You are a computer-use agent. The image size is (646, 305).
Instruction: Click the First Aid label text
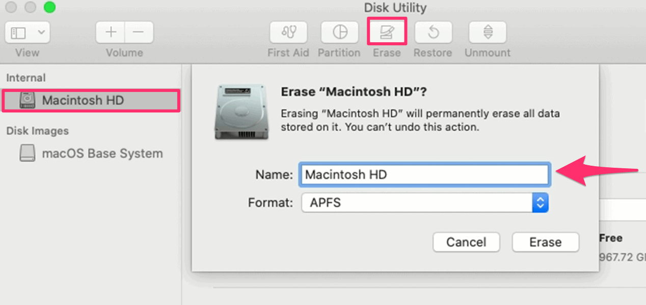point(288,53)
